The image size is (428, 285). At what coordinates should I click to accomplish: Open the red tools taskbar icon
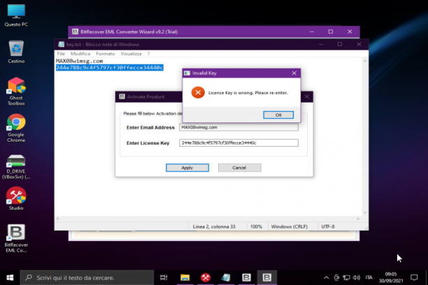coord(206,277)
